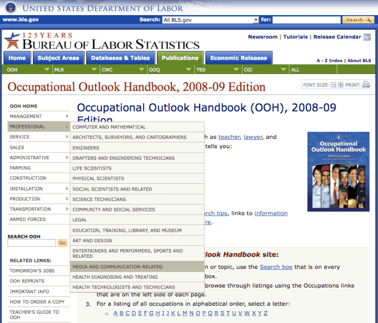Open the Release Calendar link
378x323 pixels.
tap(337, 37)
